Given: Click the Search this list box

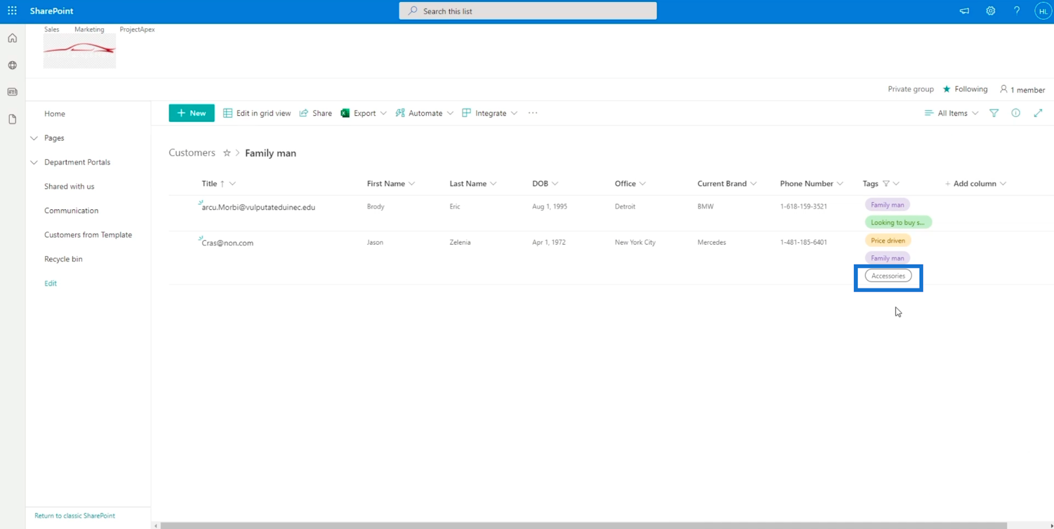Looking at the screenshot, I should pyautogui.click(x=528, y=11).
